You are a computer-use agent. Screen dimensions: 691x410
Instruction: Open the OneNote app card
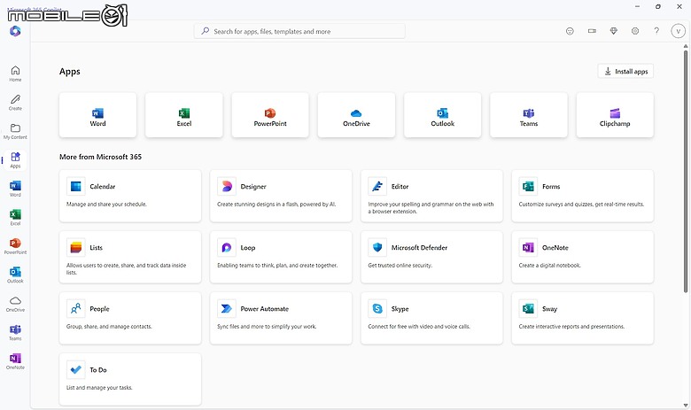(x=582, y=257)
